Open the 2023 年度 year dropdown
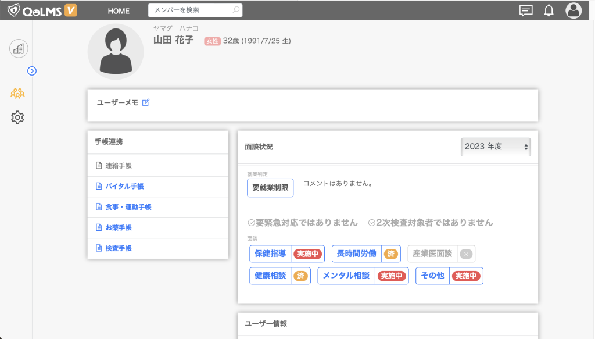595x339 pixels. [x=496, y=147]
